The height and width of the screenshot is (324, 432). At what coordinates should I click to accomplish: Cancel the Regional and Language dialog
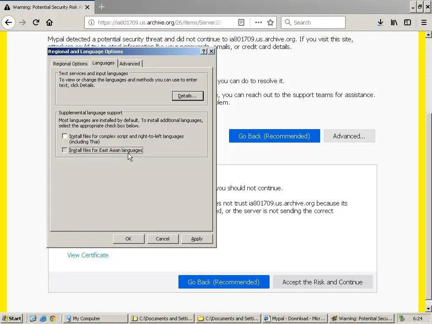162,239
